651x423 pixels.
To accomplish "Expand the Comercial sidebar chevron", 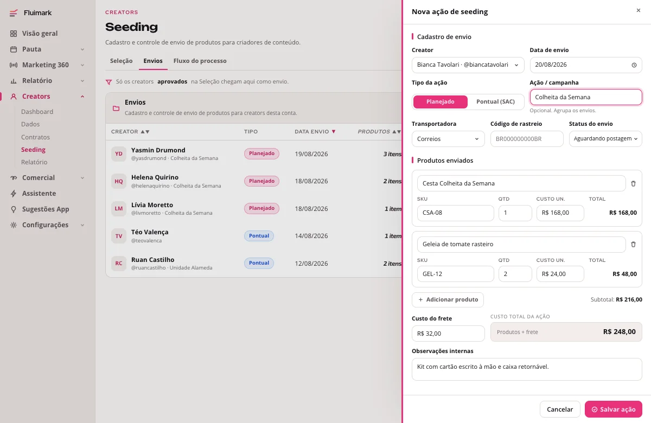I will coord(82,178).
